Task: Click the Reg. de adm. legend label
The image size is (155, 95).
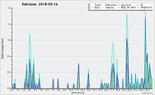Action: [x=129, y=7]
